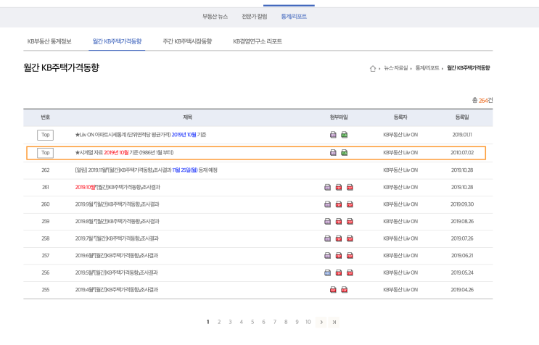Open the 2019.10월 KB주택가격동향 조사결과 post
This screenshot has height=345, width=539.
tap(118, 187)
